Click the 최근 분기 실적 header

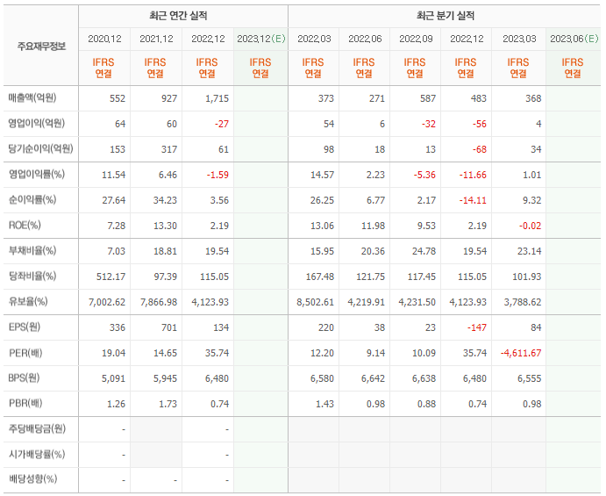point(446,16)
